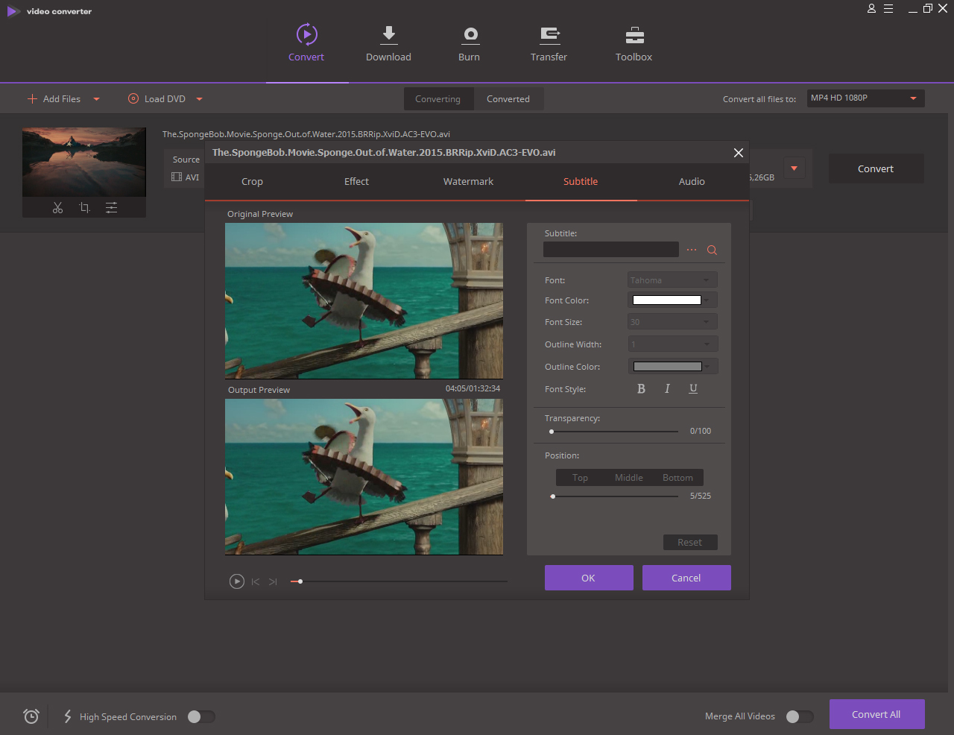Open the Outline Width dropdown
This screenshot has width=954, height=735.
(672, 344)
